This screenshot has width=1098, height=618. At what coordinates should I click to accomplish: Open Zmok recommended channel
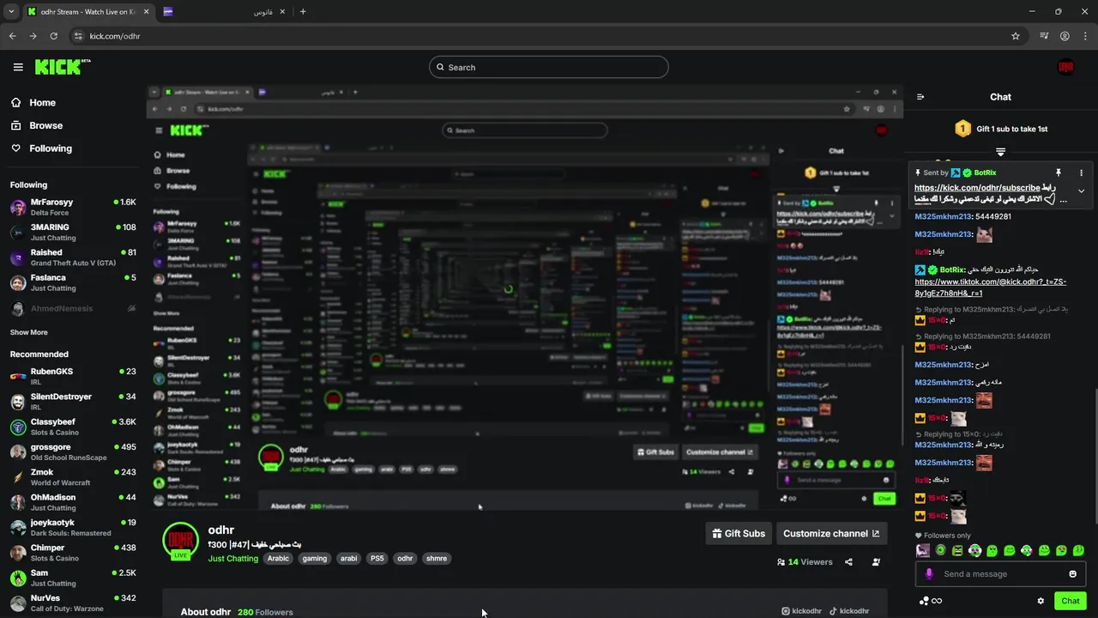(x=73, y=477)
